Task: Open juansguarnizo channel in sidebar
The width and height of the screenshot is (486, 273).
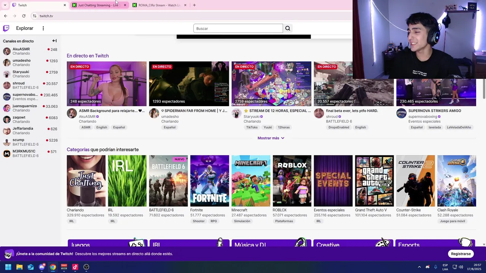Action: tap(30, 108)
